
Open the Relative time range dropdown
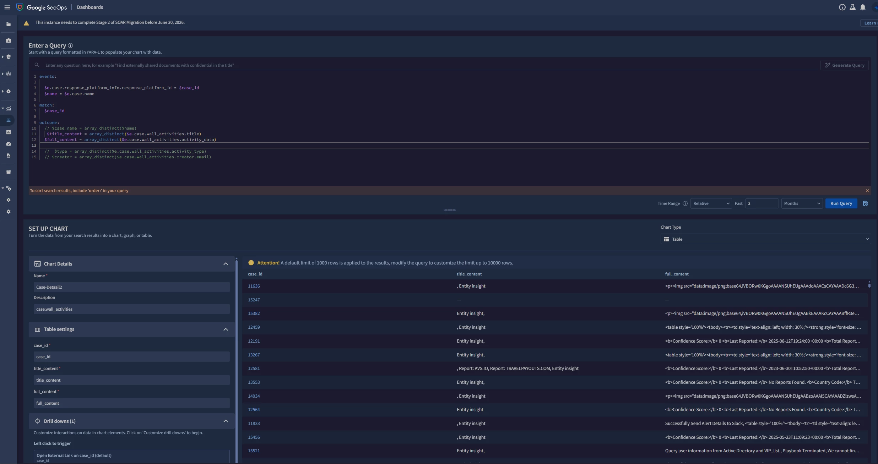[711, 203]
